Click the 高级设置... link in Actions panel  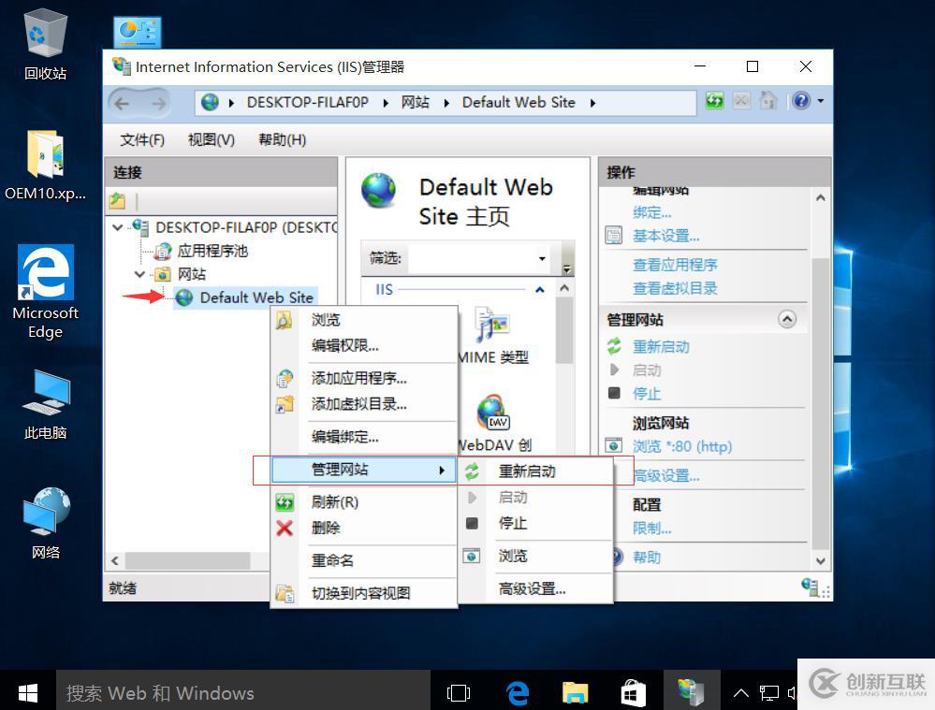click(x=666, y=476)
